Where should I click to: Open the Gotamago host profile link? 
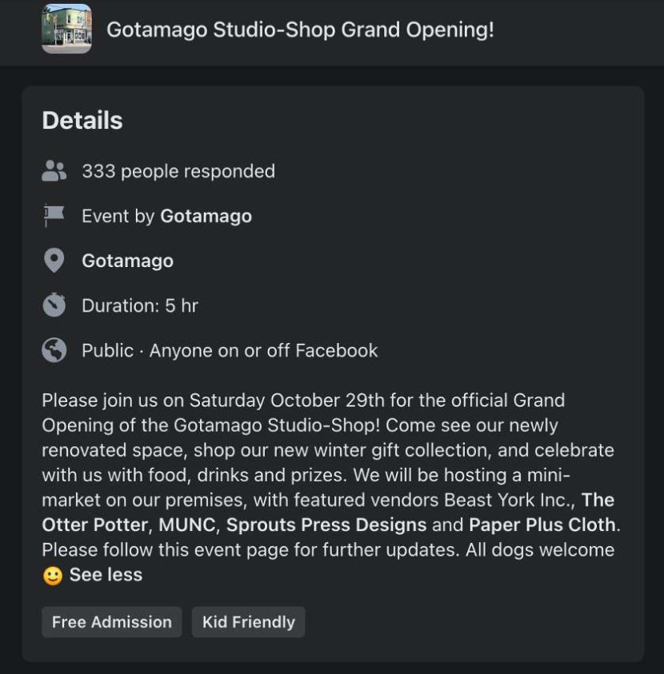pyautogui.click(x=206, y=216)
